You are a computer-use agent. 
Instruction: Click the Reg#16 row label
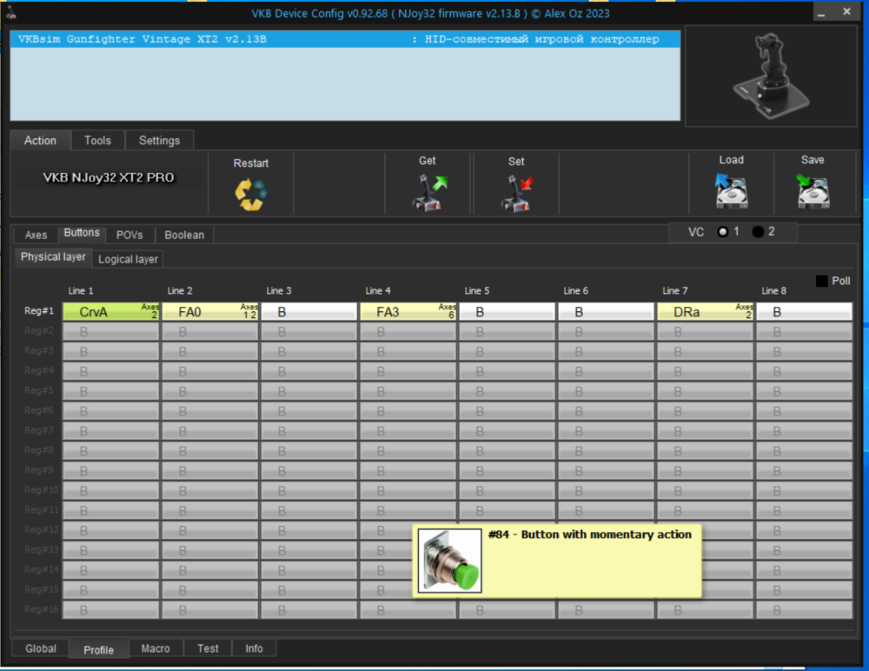pyautogui.click(x=41, y=609)
